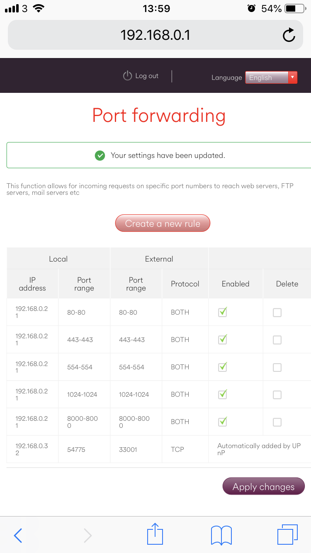Reload the page with the refresh icon
The image size is (311, 553).
coord(289,35)
